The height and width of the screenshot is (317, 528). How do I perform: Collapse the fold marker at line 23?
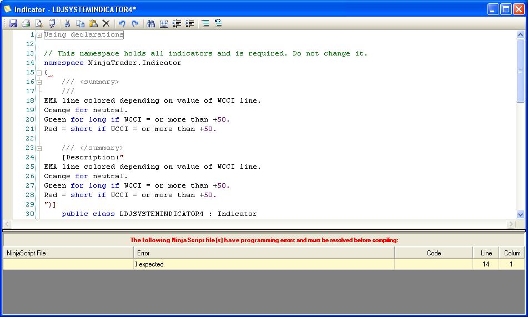pos(39,148)
